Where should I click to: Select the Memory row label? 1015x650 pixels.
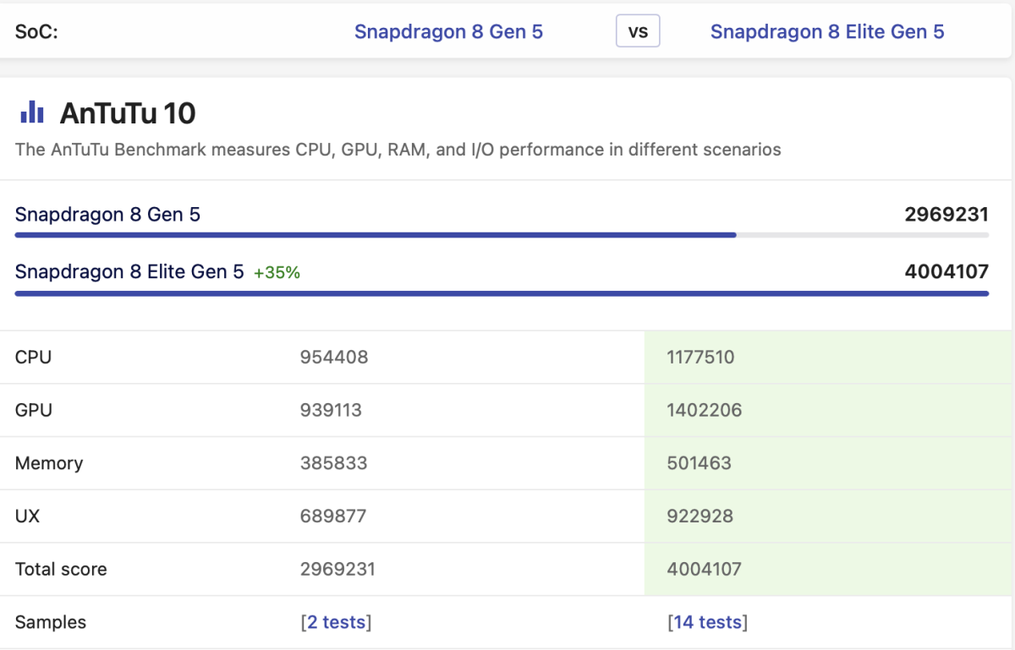tap(49, 463)
